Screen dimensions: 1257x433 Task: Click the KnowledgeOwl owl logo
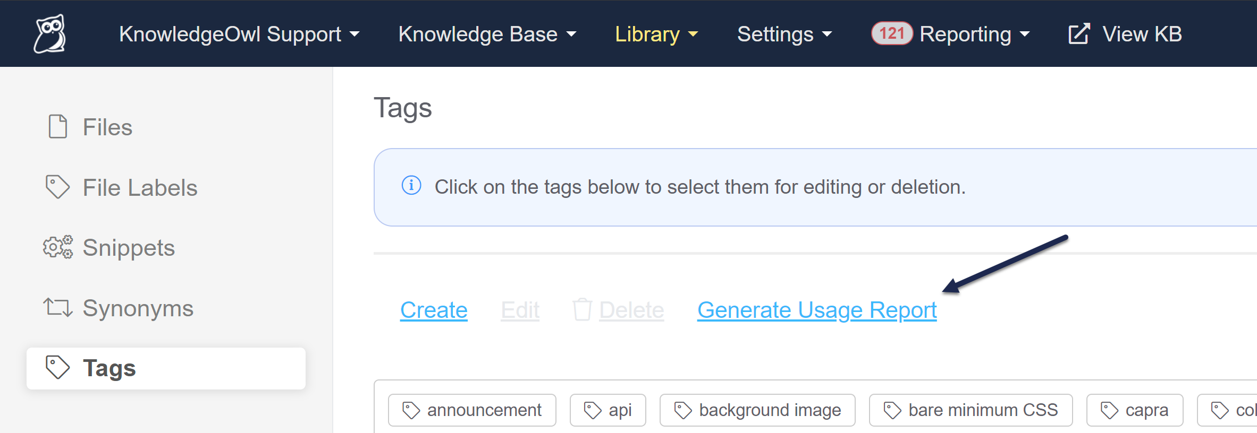50,33
